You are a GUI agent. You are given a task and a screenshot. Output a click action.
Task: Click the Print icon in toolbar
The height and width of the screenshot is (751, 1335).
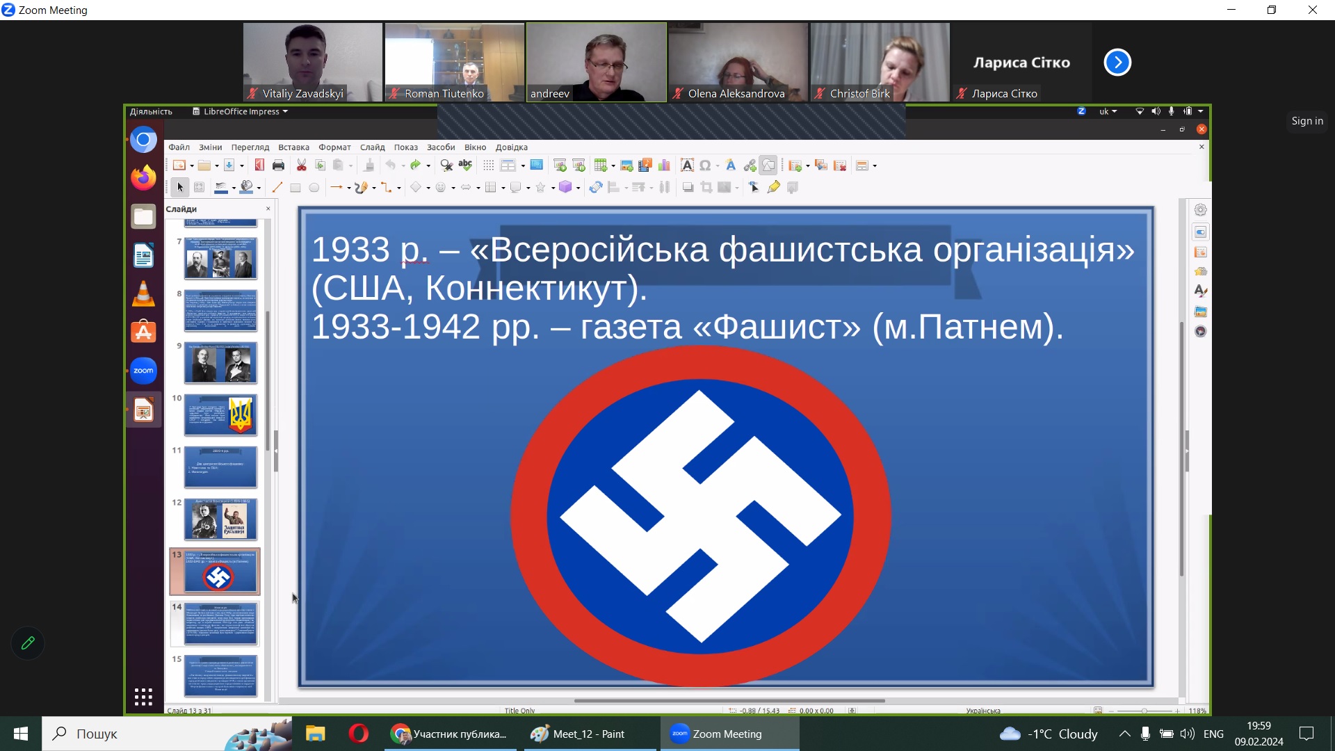pos(278,165)
